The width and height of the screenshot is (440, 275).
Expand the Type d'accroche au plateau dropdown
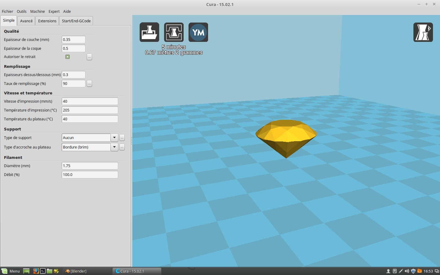click(114, 147)
